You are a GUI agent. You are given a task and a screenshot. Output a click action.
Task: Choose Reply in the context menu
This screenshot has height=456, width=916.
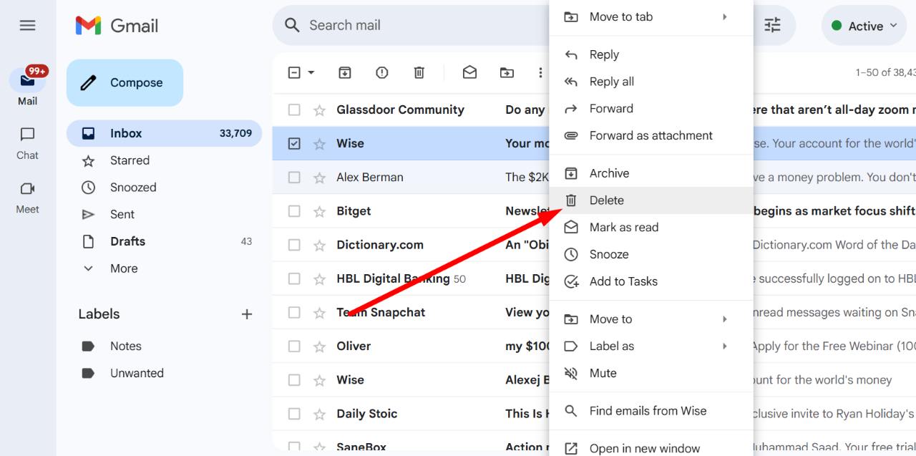pyautogui.click(x=651, y=54)
